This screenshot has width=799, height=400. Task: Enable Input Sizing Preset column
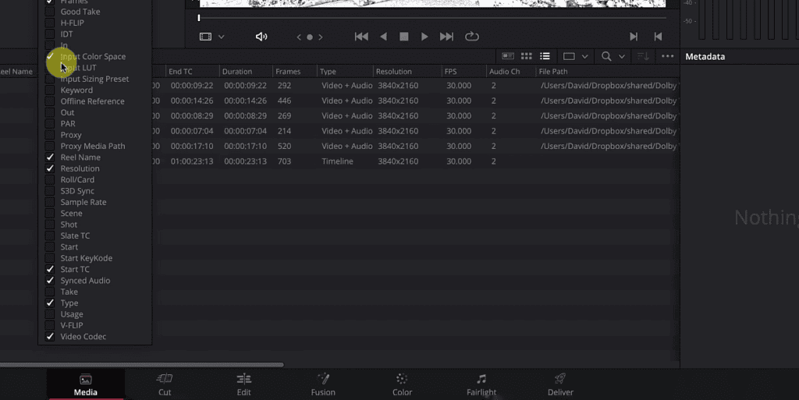pos(50,79)
